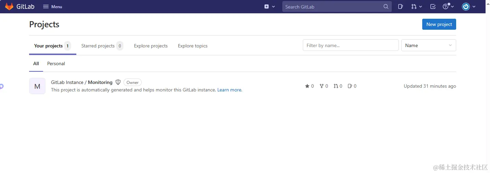Open the To-Do List checkmark icon

coord(433,6)
